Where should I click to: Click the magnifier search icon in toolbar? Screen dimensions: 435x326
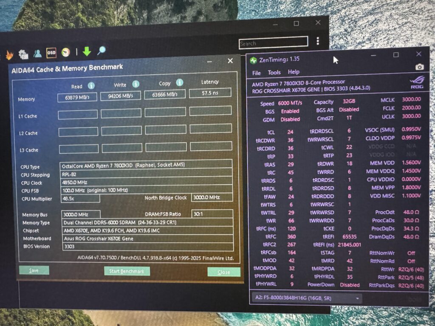point(102,51)
